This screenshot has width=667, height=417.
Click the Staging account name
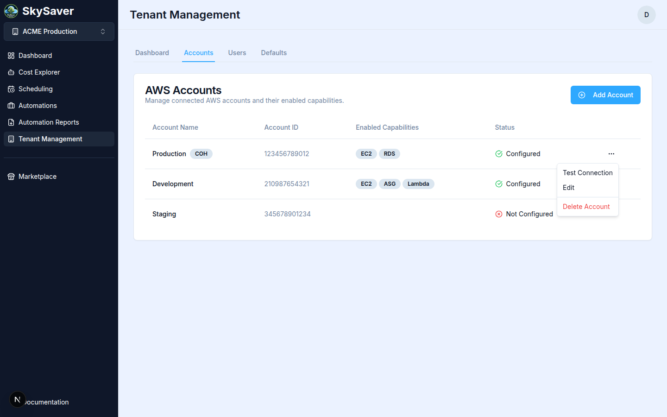(x=164, y=214)
